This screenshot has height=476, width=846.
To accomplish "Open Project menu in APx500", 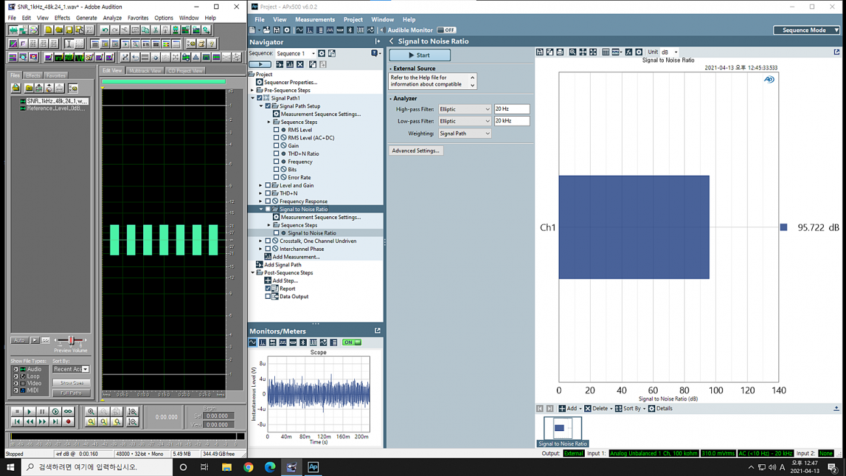I will click(x=353, y=20).
